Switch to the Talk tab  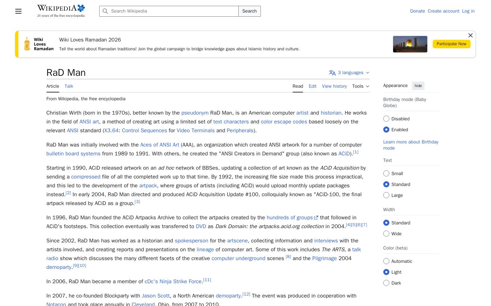(x=69, y=86)
